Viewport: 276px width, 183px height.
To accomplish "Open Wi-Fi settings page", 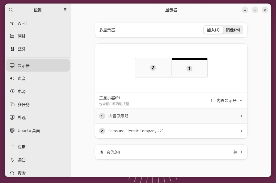I will pos(38,23).
